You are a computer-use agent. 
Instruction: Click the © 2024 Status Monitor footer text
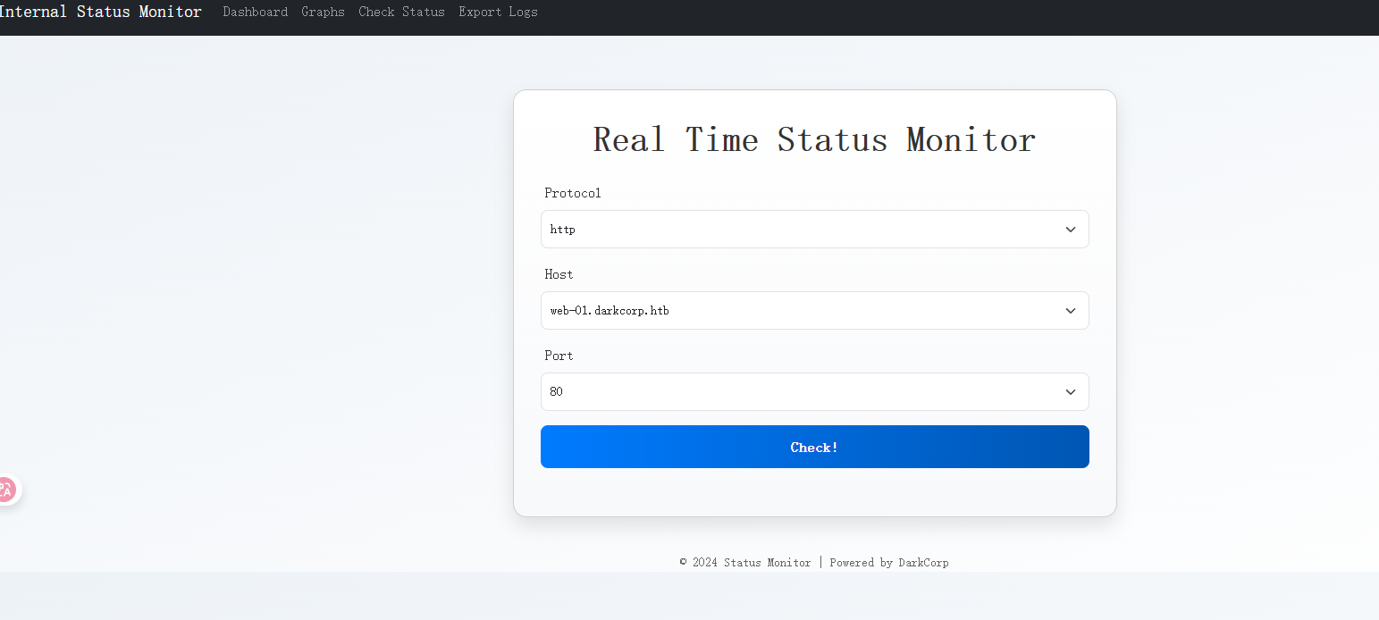tap(745, 563)
